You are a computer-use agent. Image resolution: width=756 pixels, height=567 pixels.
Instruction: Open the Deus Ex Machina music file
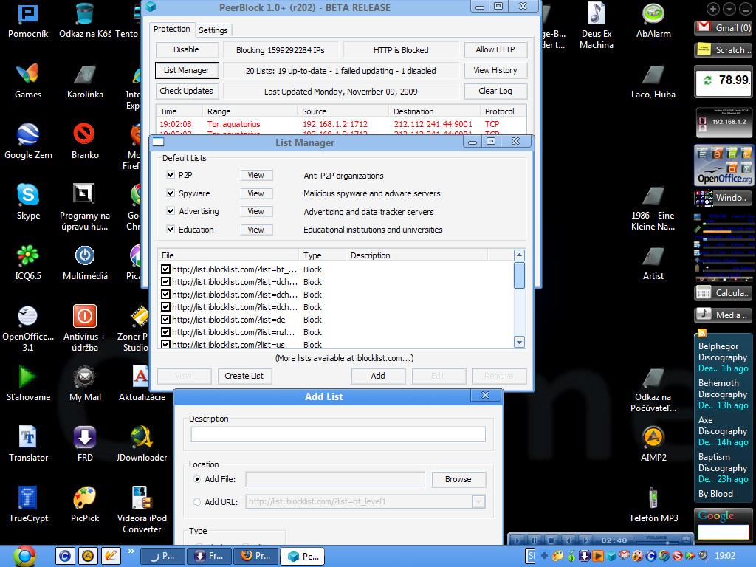coord(597,26)
